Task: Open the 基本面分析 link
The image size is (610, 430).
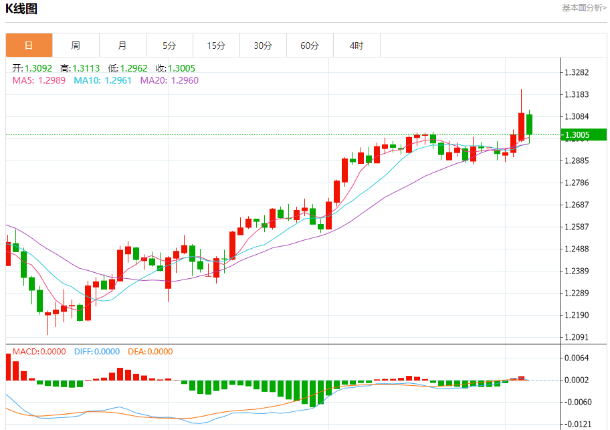Action: click(584, 8)
